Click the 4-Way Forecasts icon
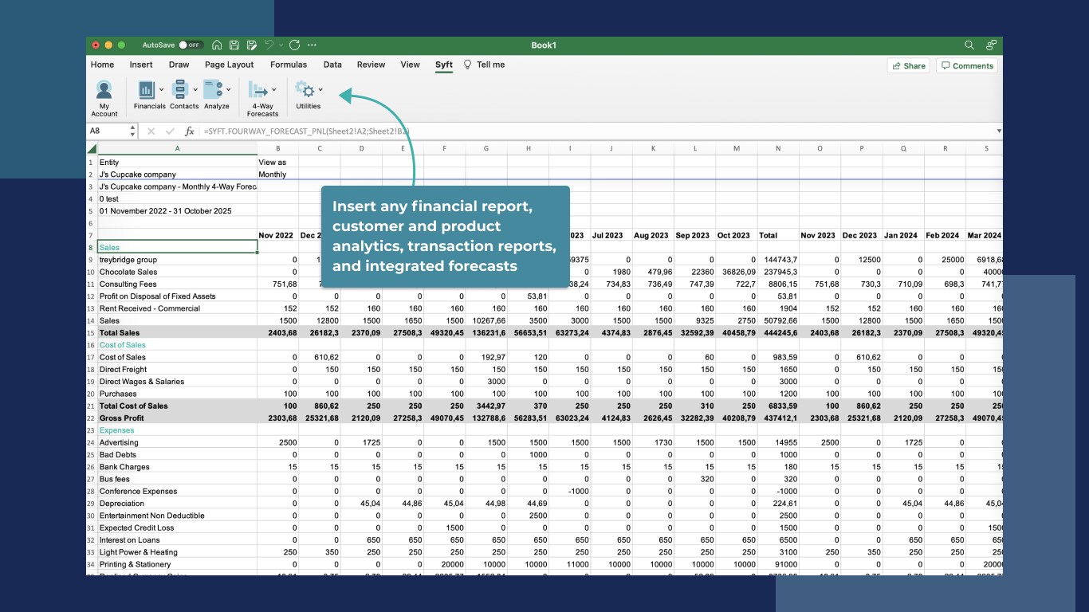1089x612 pixels. (258, 90)
